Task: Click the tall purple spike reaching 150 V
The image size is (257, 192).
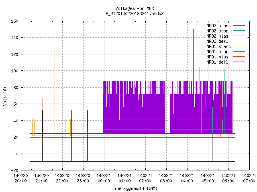Action: [194, 55]
